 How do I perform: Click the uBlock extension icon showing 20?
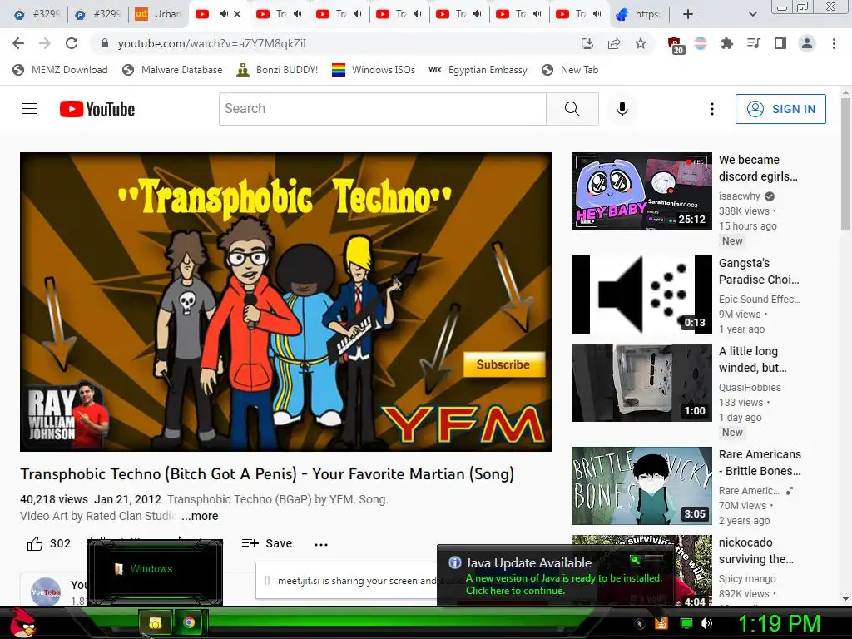[x=676, y=45]
